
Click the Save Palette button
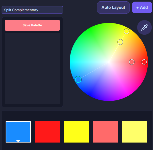[x=32, y=25]
